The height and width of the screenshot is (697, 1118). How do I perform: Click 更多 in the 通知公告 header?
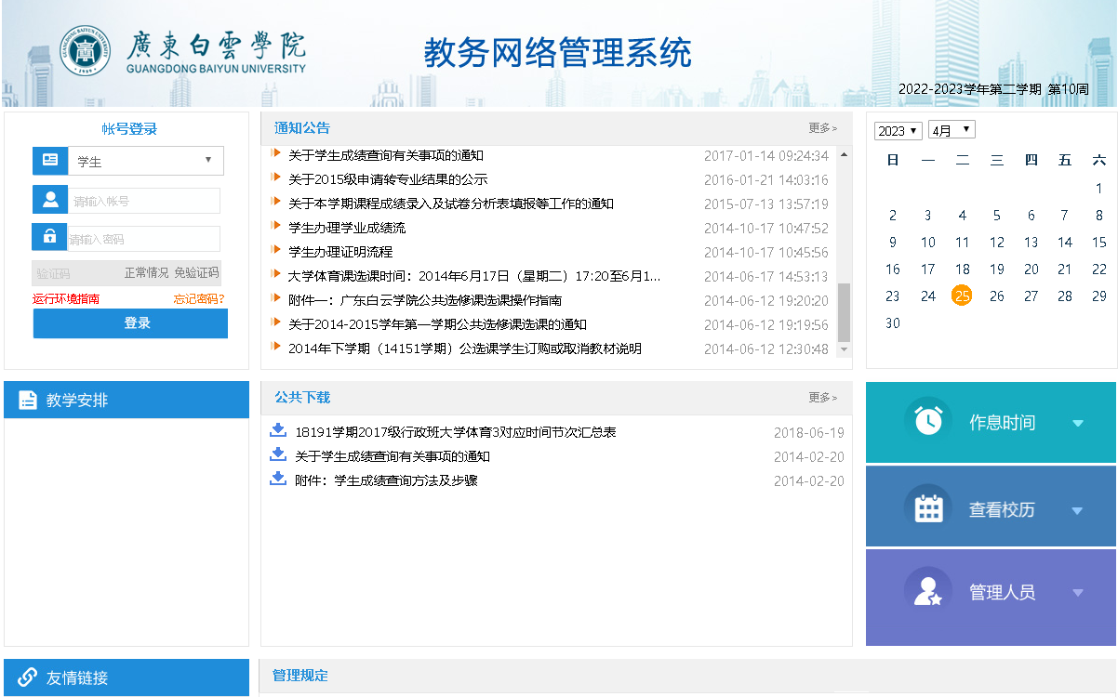[x=822, y=128]
